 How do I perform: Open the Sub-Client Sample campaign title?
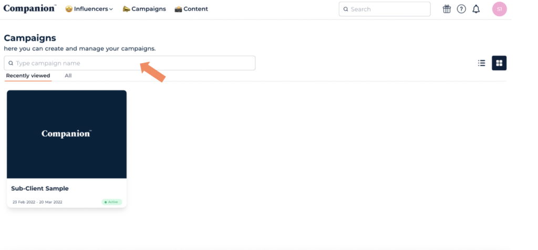(40, 189)
